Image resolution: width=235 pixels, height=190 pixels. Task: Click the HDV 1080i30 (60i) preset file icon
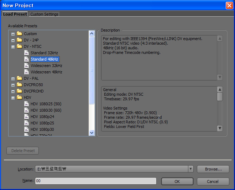click(27, 110)
